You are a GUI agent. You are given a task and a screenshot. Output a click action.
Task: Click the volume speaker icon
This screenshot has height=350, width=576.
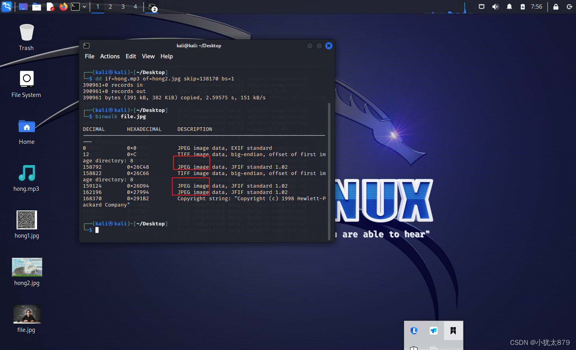point(496,7)
